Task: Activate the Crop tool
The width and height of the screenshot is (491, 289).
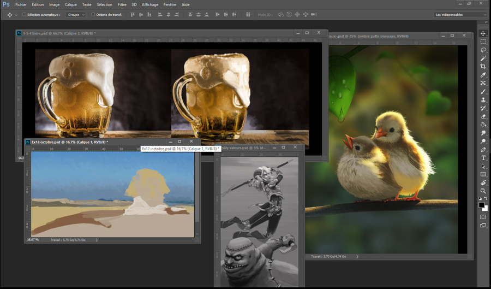Action: coord(483,67)
